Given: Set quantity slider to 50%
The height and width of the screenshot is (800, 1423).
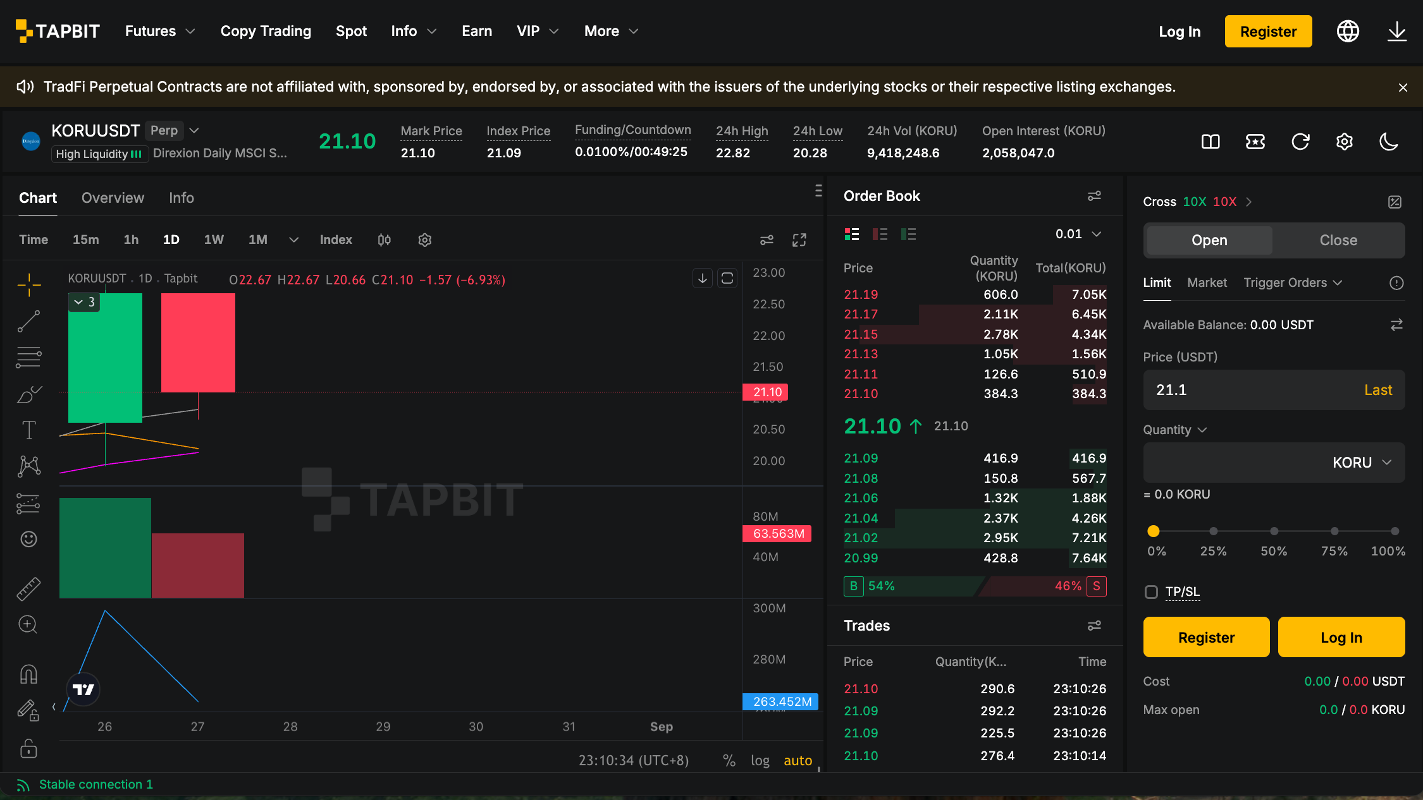Looking at the screenshot, I should pyautogui.click(x=1274, y=531).
